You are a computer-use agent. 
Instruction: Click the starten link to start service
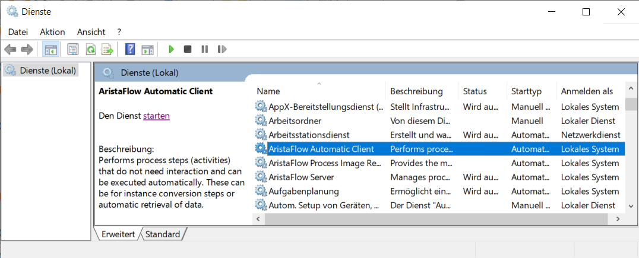pyautogui.click(x=156, y=116)
